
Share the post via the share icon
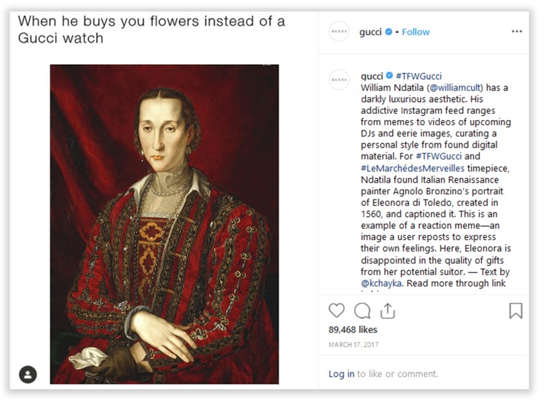point(387,310)
